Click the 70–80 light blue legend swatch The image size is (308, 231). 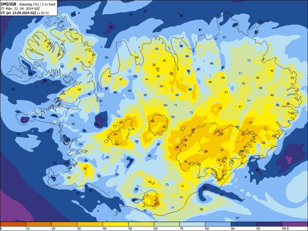[x=192, y=224]
